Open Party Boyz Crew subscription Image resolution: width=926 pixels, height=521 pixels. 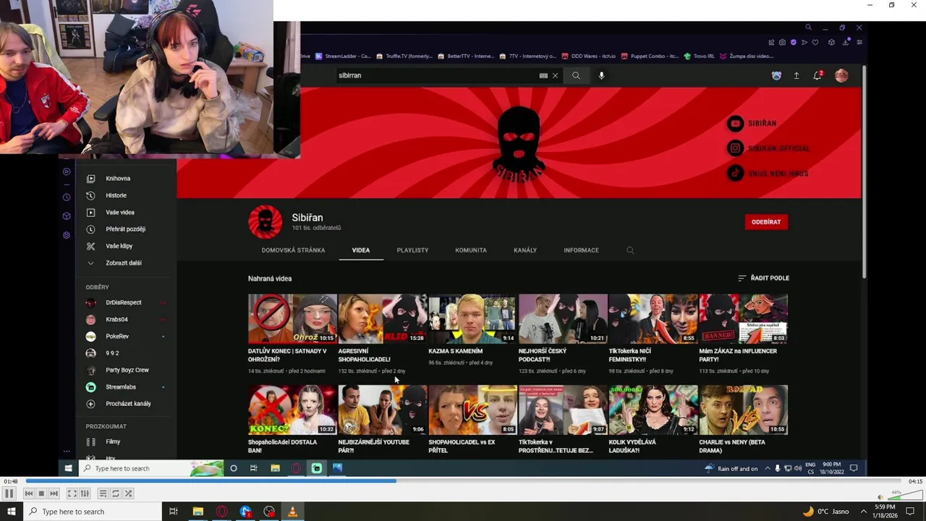tap(127, 370)
